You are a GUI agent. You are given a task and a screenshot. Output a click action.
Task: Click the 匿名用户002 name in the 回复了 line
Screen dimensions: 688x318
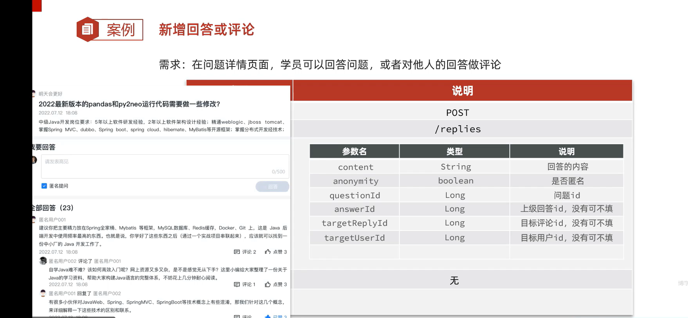[107, 294]
